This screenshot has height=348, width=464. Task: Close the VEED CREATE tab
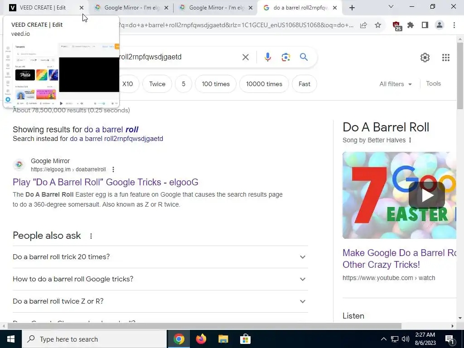[82, 8]
